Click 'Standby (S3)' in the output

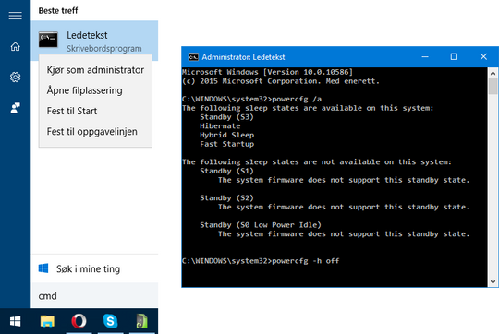pos(226,117)
